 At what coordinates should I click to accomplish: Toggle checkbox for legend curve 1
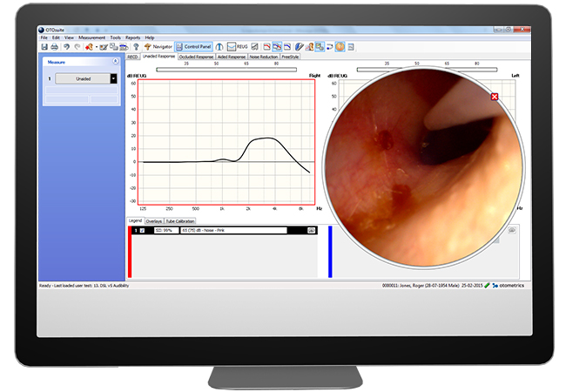[142, 230]
